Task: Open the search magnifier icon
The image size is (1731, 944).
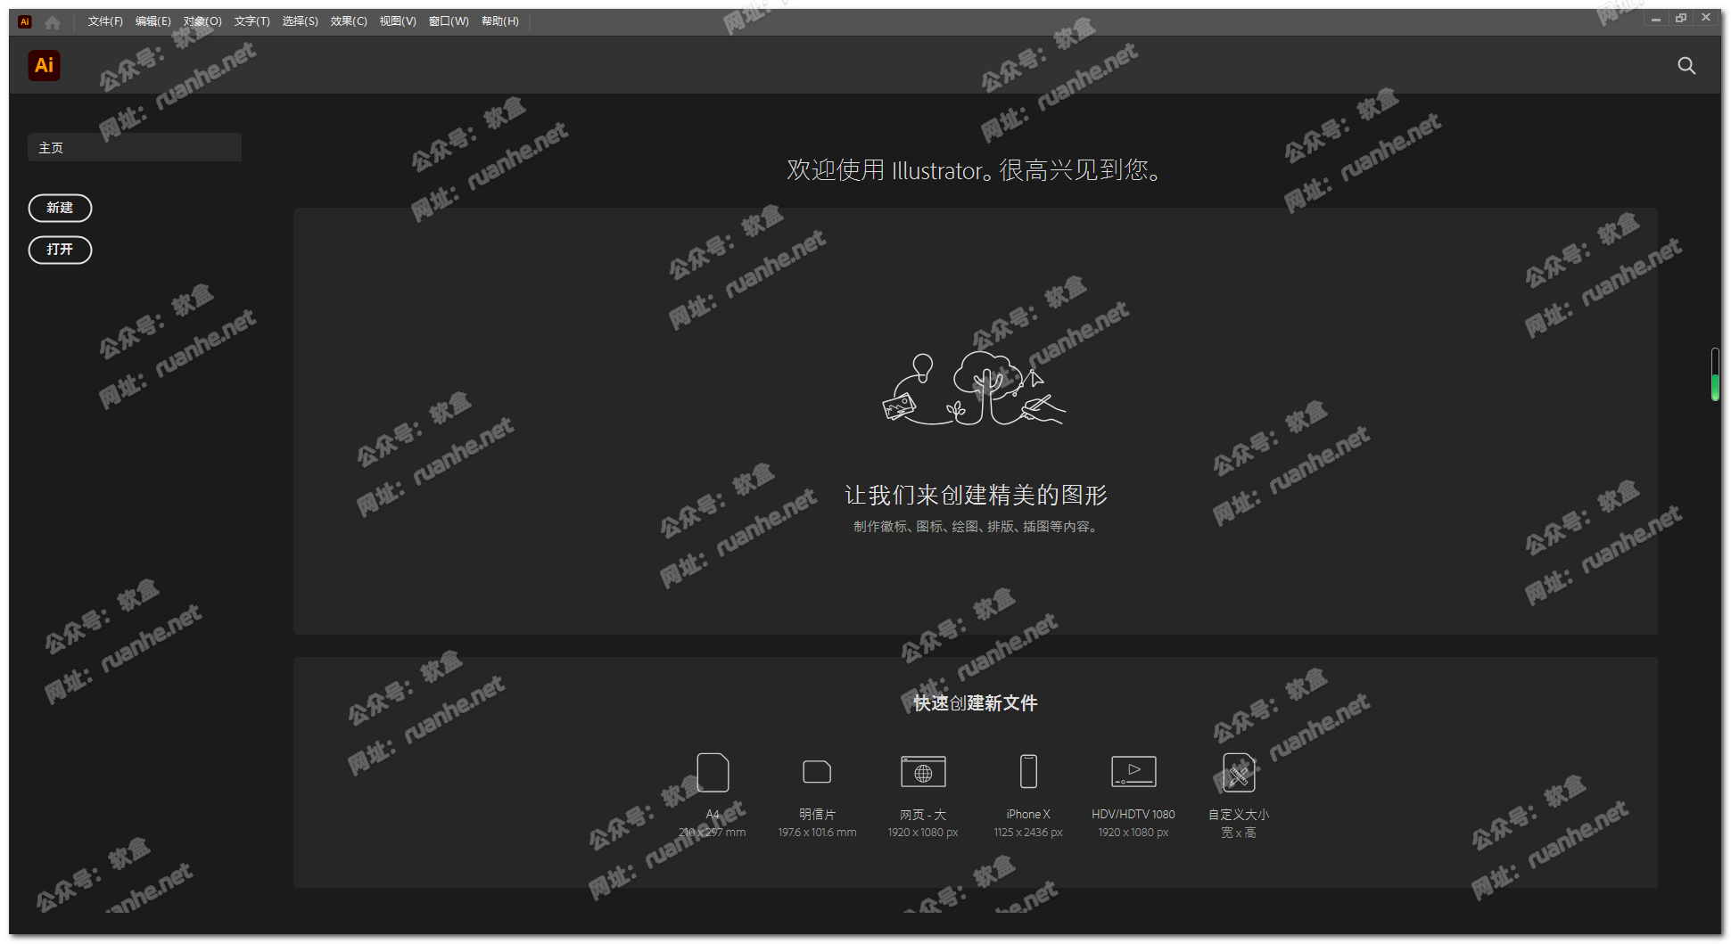Action: 1686,65
